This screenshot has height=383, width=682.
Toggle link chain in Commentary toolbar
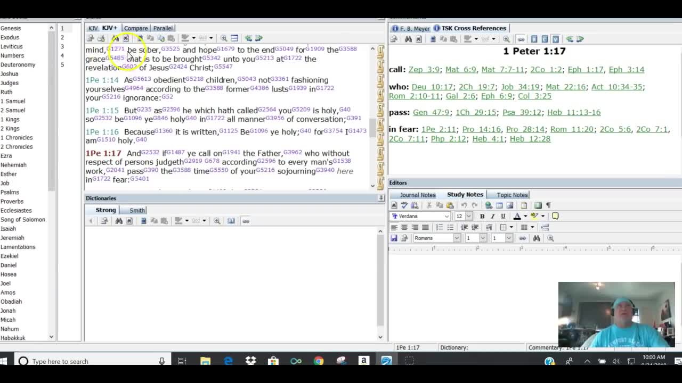(x=521, y=39)
